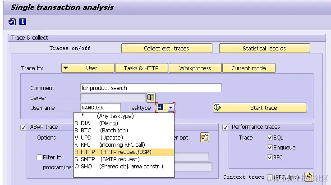Viewport: 331px width, 185px height.
Task: Click the Username field containing WANGJER
Action: (101, 108)
